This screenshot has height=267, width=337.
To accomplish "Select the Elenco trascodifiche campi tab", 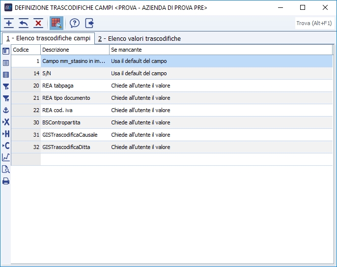I will (x=48, y=38).
